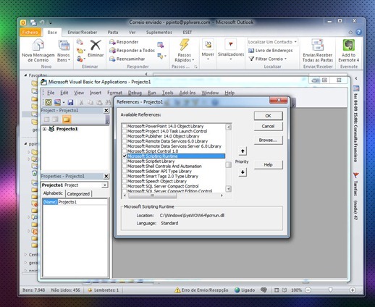Screen dimensions: 375x307
Task: Click Help button in References dialog
Action: [x=268, y=165]
